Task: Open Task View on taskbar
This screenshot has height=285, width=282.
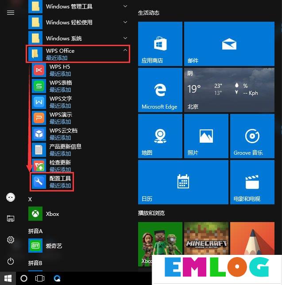Action: click(39, 278)
